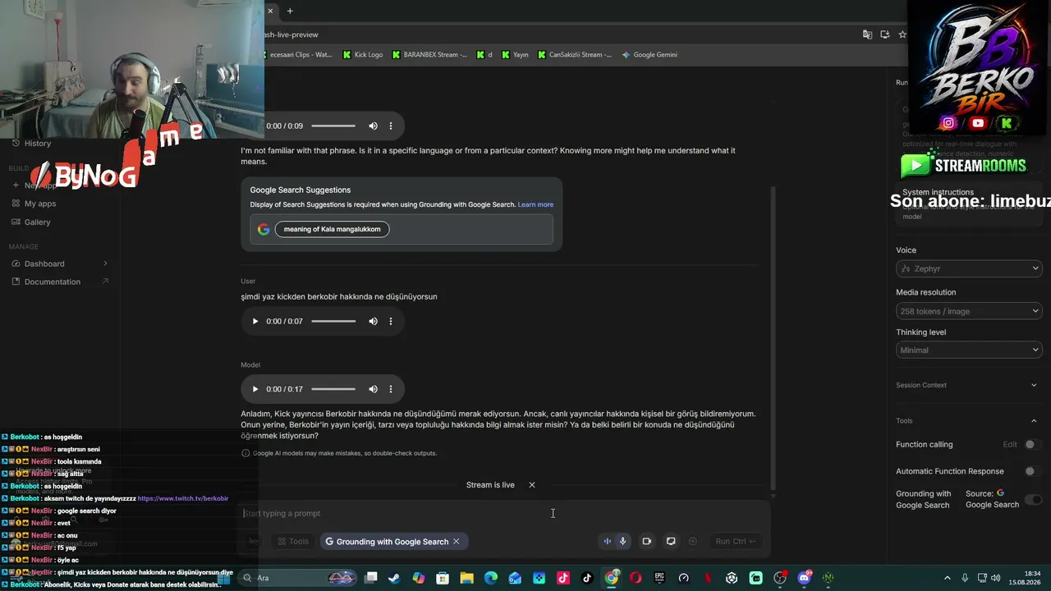Toggle the audio waveform talk button

point(608,541)
